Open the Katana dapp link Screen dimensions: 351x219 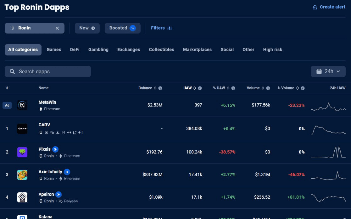[x=45, y=216]
